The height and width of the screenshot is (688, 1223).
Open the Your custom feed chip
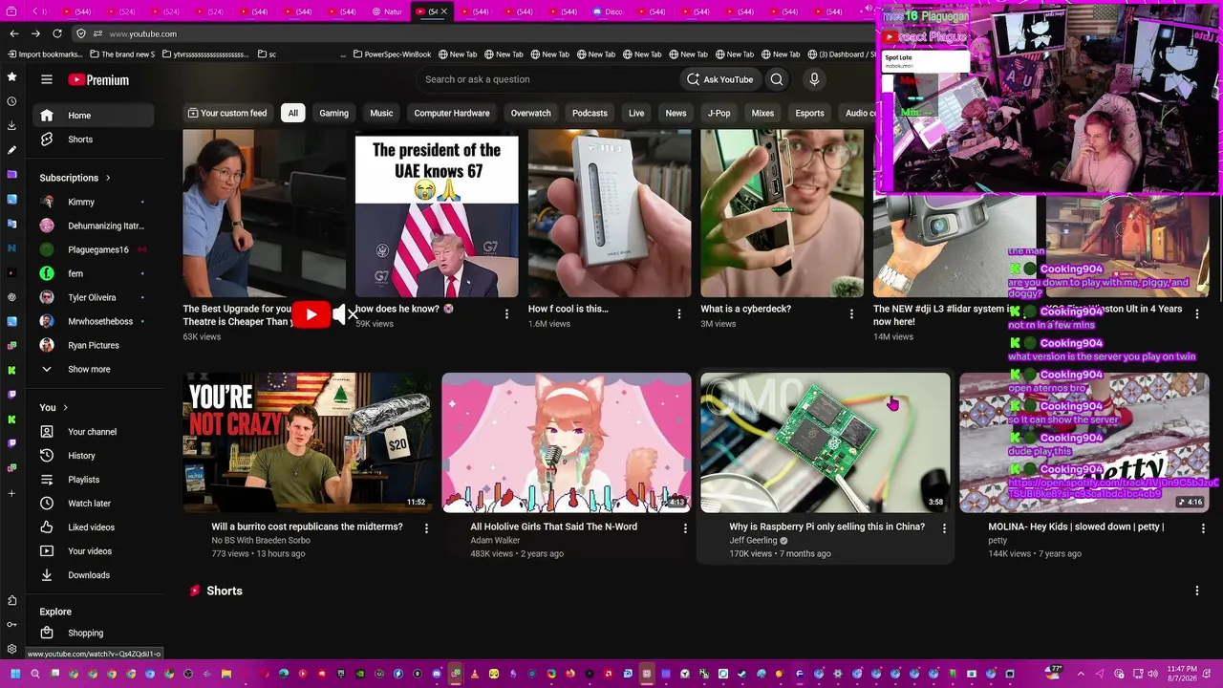(x=227, y=113)
